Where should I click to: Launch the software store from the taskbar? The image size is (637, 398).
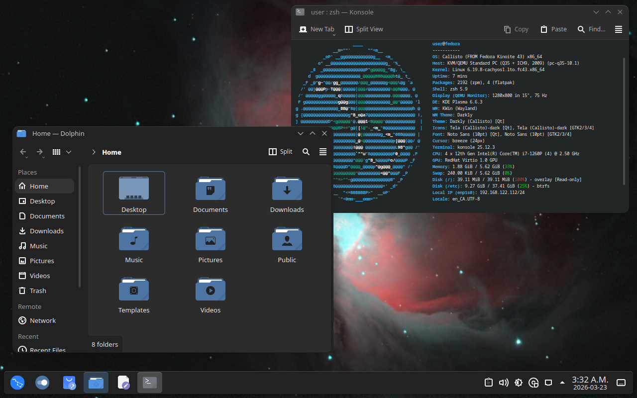tap(69, 383)
